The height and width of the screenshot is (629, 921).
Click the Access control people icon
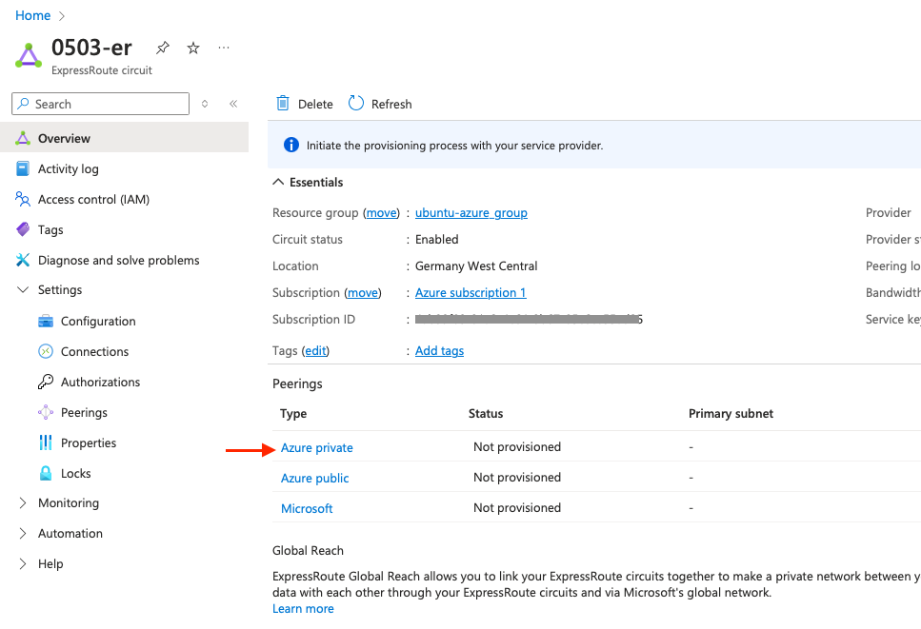tap(23, 200)
